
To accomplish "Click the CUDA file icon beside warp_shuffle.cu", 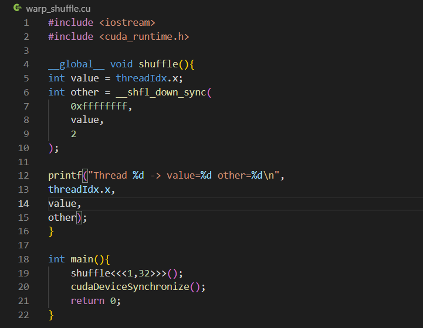I will pyautogui.click(x=17, y=8).
